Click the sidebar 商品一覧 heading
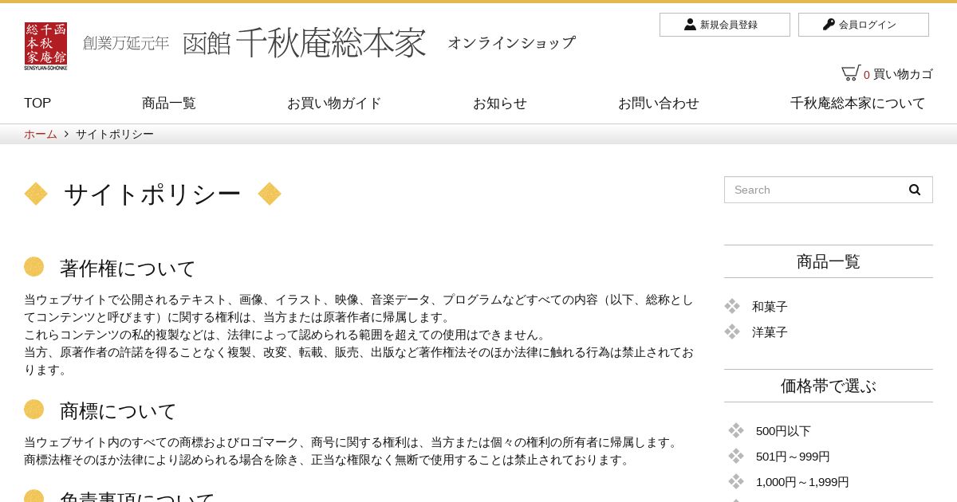Screen dimensions: 957x502 829,261
